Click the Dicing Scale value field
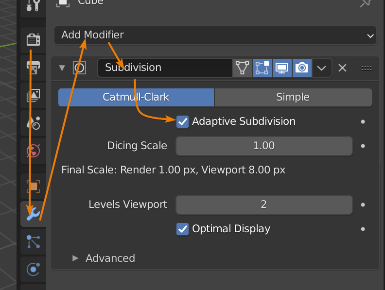The image size is (385, 290). coord(264,146)
